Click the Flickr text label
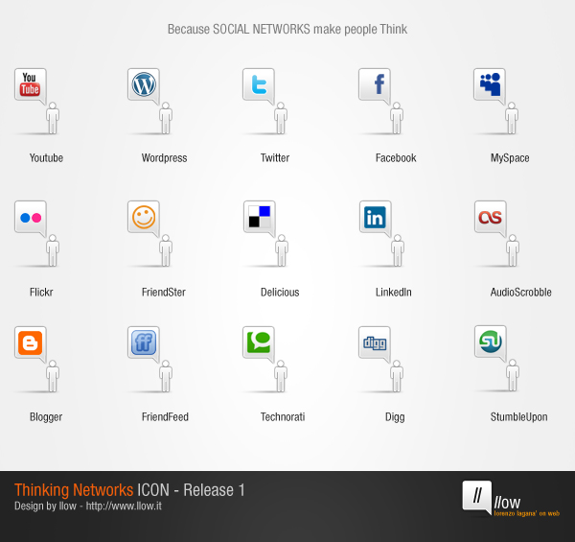Viewport: 575px width, 542px height. click(x=41, y=293)
